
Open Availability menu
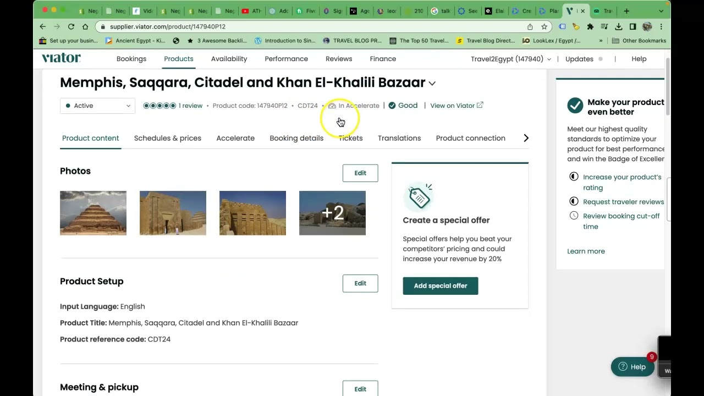[229, 59]
